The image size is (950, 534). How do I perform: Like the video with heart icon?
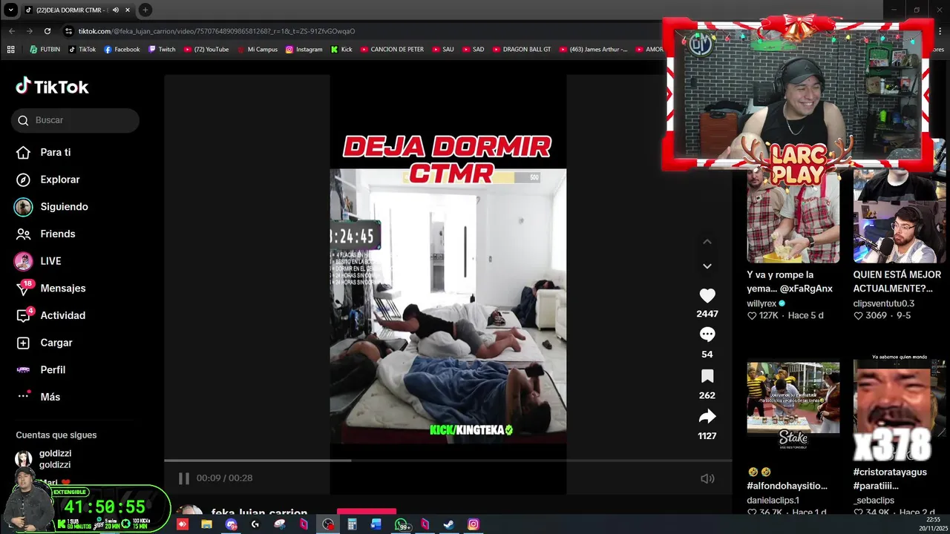pyautogui.click(x=707, y=295)
